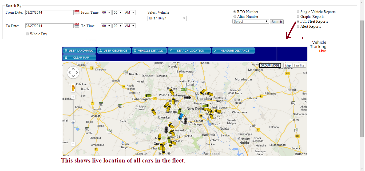
Task: Zoom in with the map plus button
Action: (x=73, y=97)
